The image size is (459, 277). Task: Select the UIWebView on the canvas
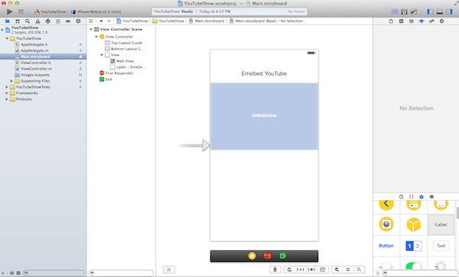pyautogui.click(x=264, y=116)
